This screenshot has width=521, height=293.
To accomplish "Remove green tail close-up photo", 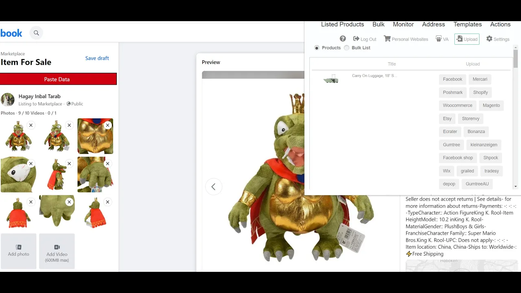I will tap(69, 202).
